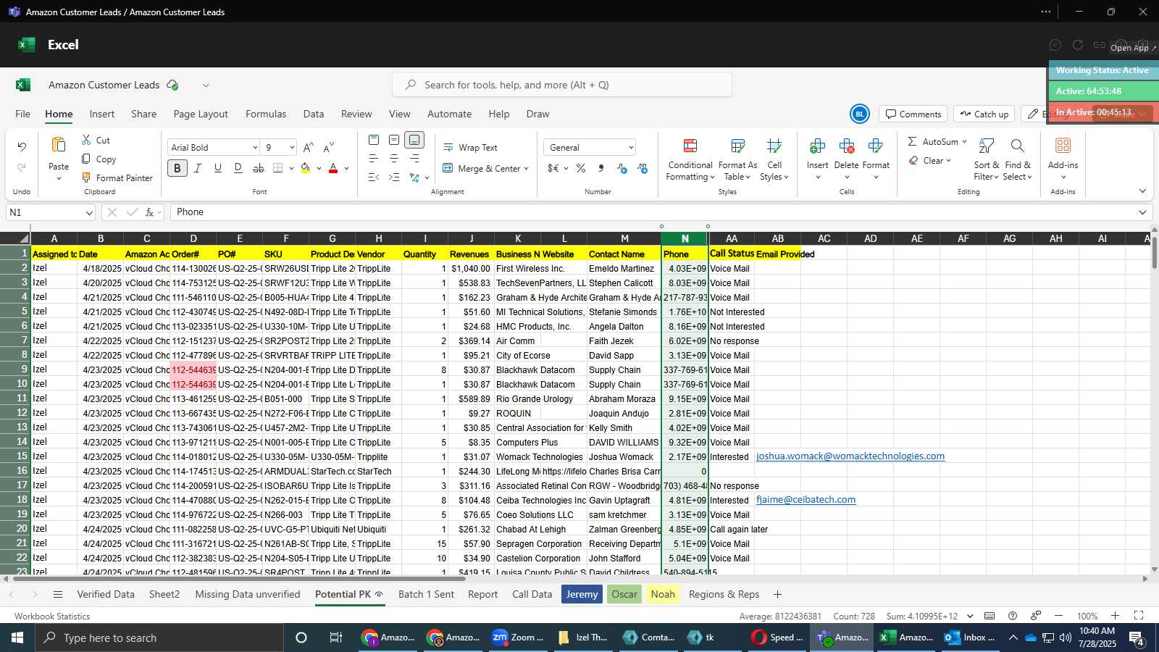The image size is (1159, 652).
Task: Click the yellow fill color swatch
Action: [x=306, y=168]
